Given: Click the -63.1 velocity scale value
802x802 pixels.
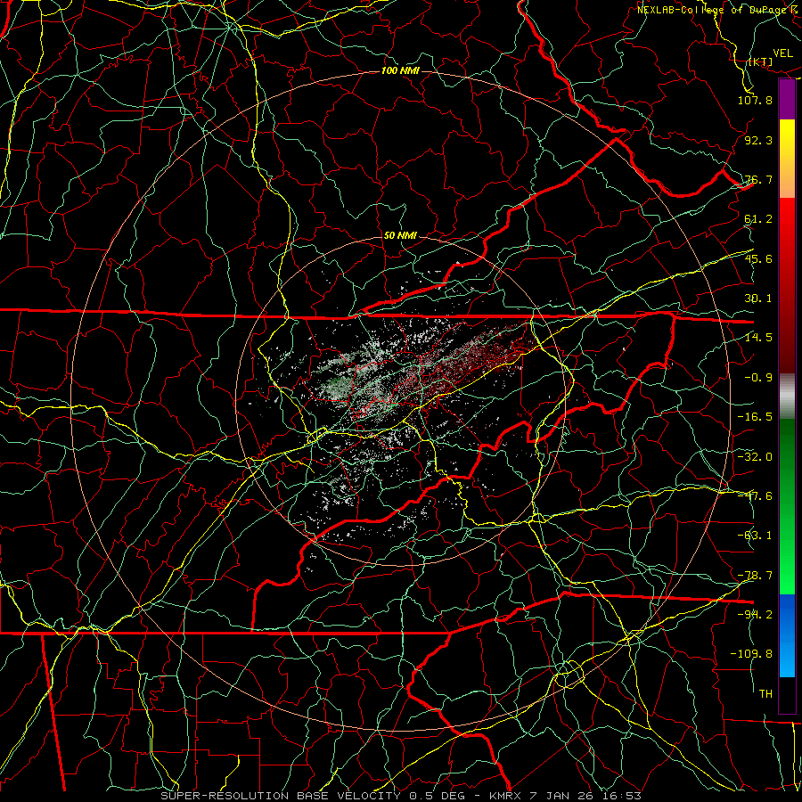Looking at the screenshot, I should [755, 536].
